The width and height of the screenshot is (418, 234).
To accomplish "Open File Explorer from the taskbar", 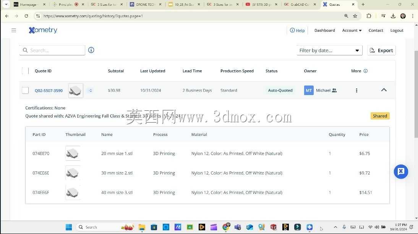I will [x=142, y=227].
